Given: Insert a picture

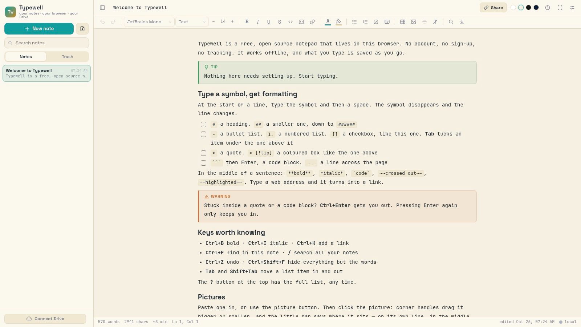Looking at the screenshot, I should point(414,22).
